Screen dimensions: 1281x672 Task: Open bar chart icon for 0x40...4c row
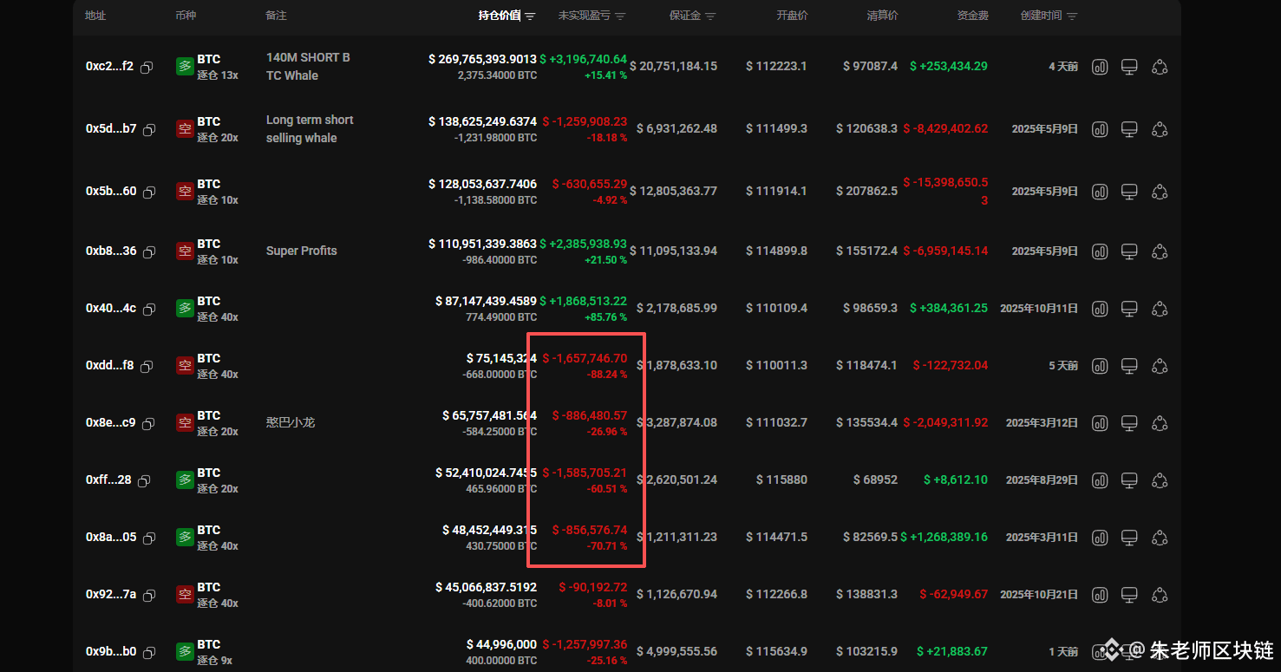click(x=1100, y=309)
